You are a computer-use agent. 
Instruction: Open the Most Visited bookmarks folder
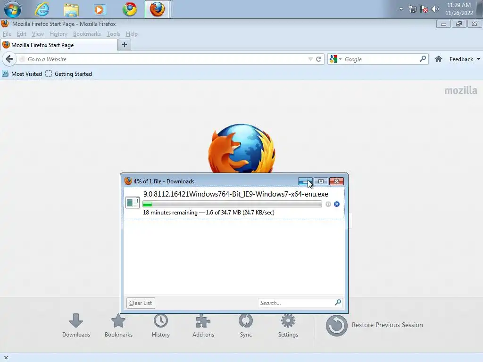pyautogui.click(x=22, y=74)
